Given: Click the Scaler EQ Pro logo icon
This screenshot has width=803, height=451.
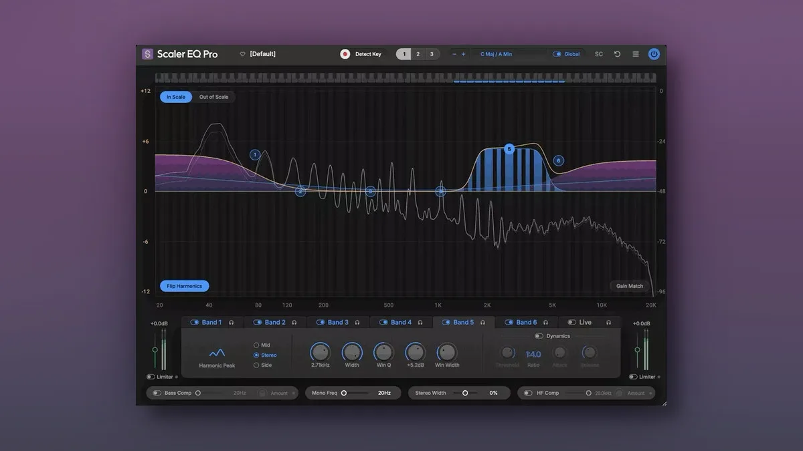Looking at the screenshot, I should (x=148, y=54).
